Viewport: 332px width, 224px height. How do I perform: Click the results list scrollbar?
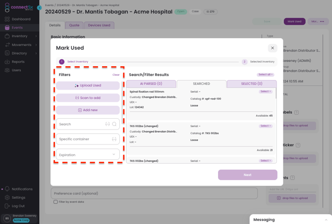pyautogui.click(x=276, y=93)
